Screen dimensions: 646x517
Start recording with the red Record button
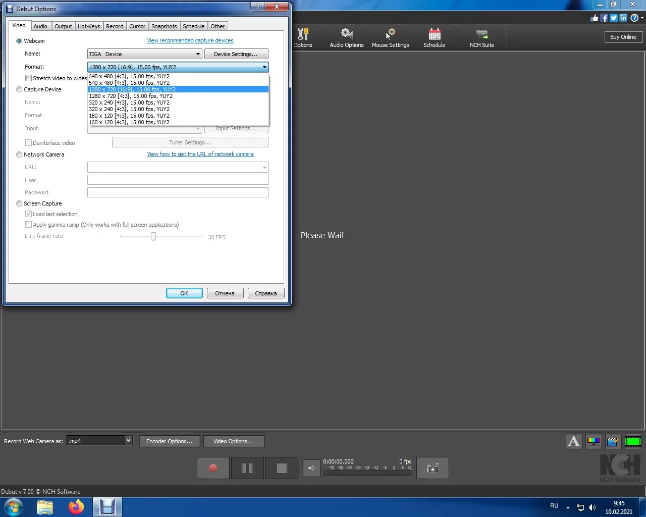[213, 468]
